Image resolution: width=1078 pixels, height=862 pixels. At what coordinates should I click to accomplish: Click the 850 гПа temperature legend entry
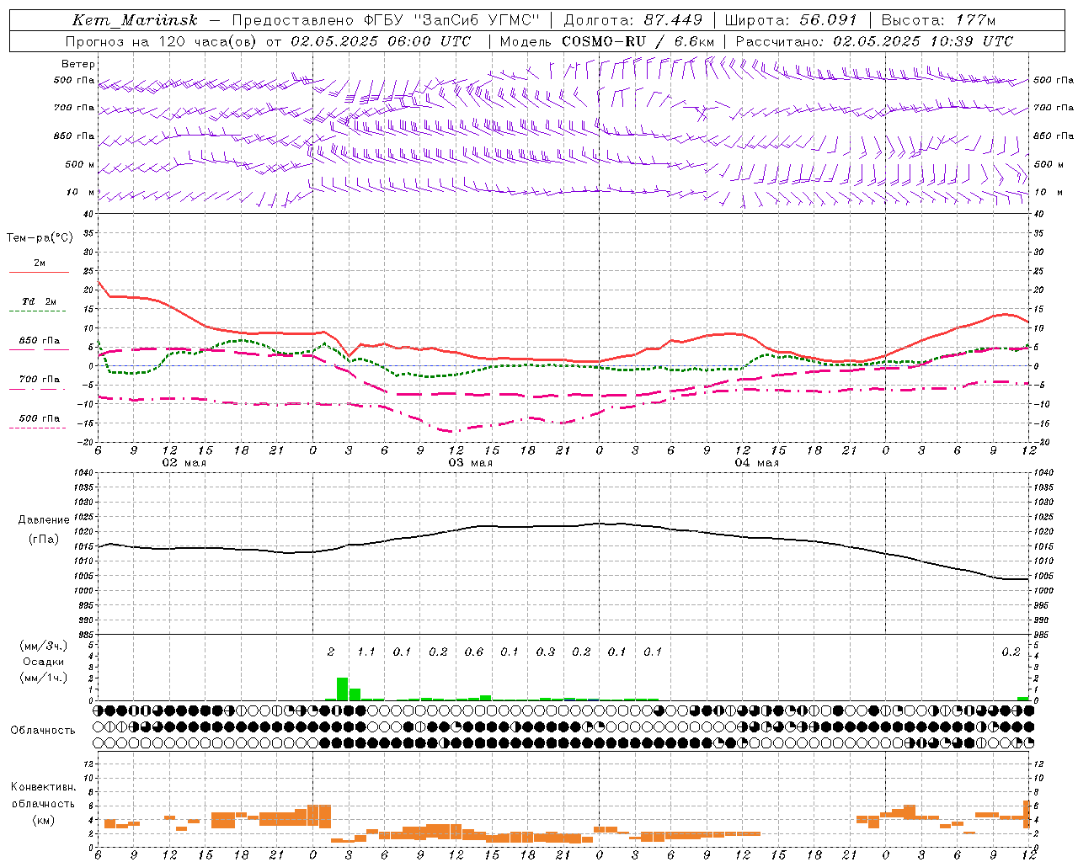click(40, 341)
